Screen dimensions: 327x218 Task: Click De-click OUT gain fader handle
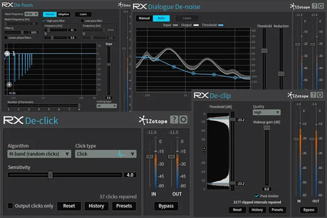[172, 156]
